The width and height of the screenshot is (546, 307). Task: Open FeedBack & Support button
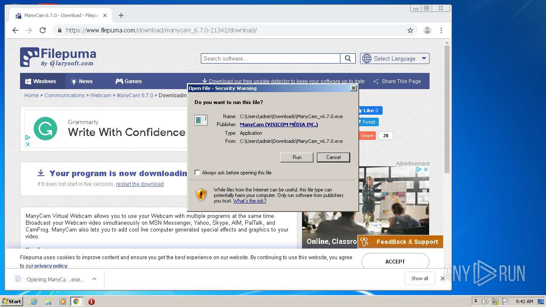[x=400, y=242]
